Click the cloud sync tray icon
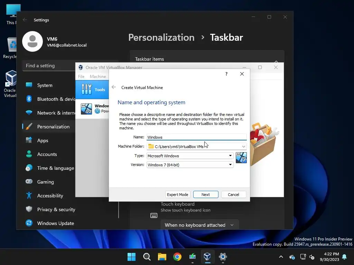Screen dimensions: 354x265 point(292,257)
